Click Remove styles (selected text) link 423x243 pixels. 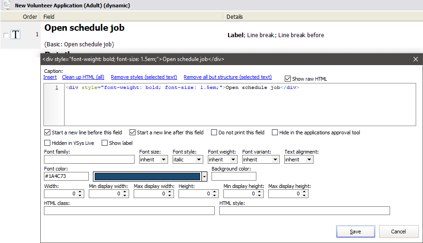click(x=144, y=77)
